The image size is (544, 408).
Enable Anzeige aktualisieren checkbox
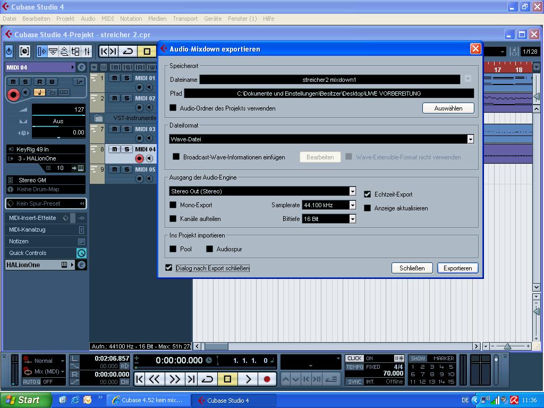(368, 208)
